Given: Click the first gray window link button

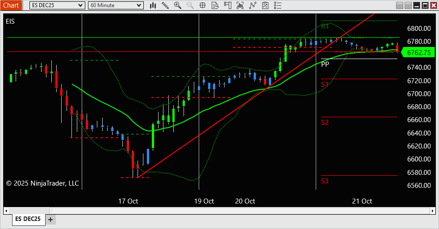Looking at the screenshot, I should 400,5.
